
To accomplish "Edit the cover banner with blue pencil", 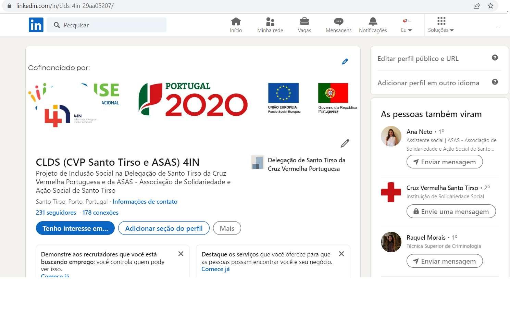I will (345, 62).
